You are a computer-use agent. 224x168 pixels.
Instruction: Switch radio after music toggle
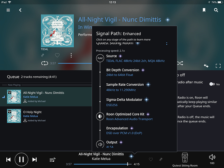[212, 84]
